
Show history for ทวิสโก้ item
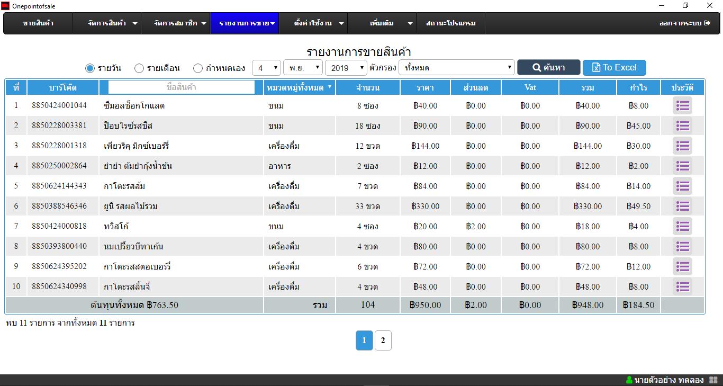pyautogui.click(x=682, y=226)
